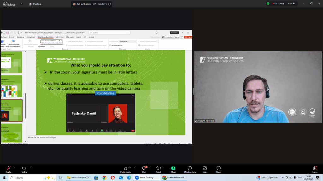Open Opera browser from the taskbar
The height and width of the screenshot is (181, 323).
(x=113, y=178)
